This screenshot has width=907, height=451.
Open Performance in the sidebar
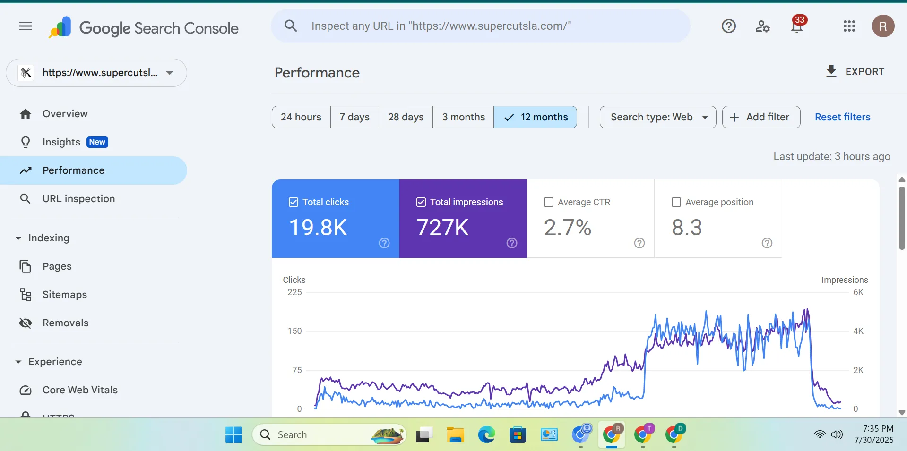(94, 170)
